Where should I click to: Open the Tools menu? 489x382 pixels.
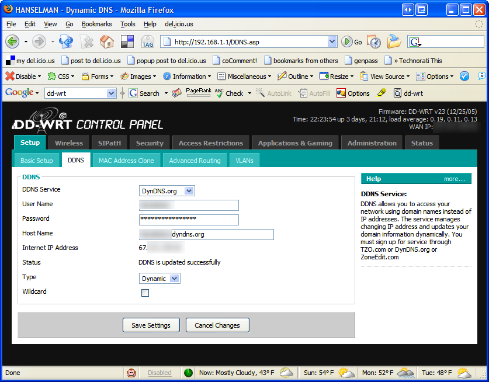click(128, 24)
